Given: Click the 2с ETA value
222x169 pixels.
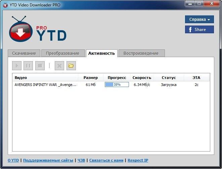Looking at the screenshot, I should coord(196,85).
